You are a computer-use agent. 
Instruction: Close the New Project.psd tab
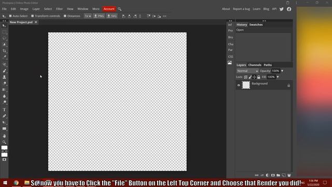36,22
